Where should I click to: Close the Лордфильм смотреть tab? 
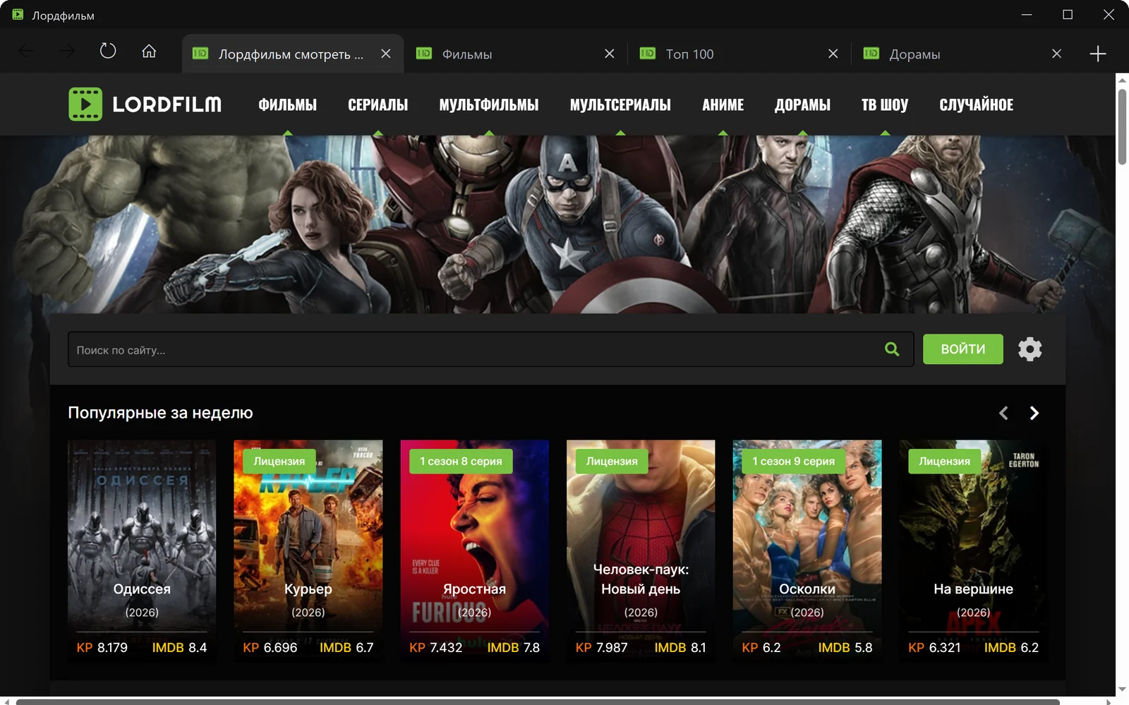click(386, 54)
